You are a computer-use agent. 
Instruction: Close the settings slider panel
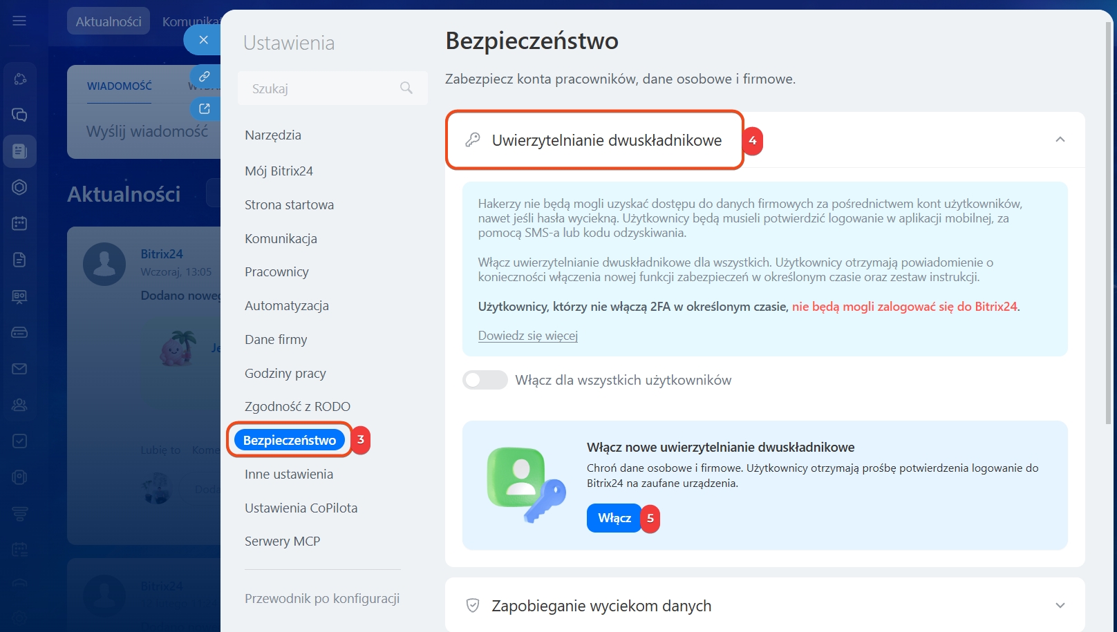[203, 40]
